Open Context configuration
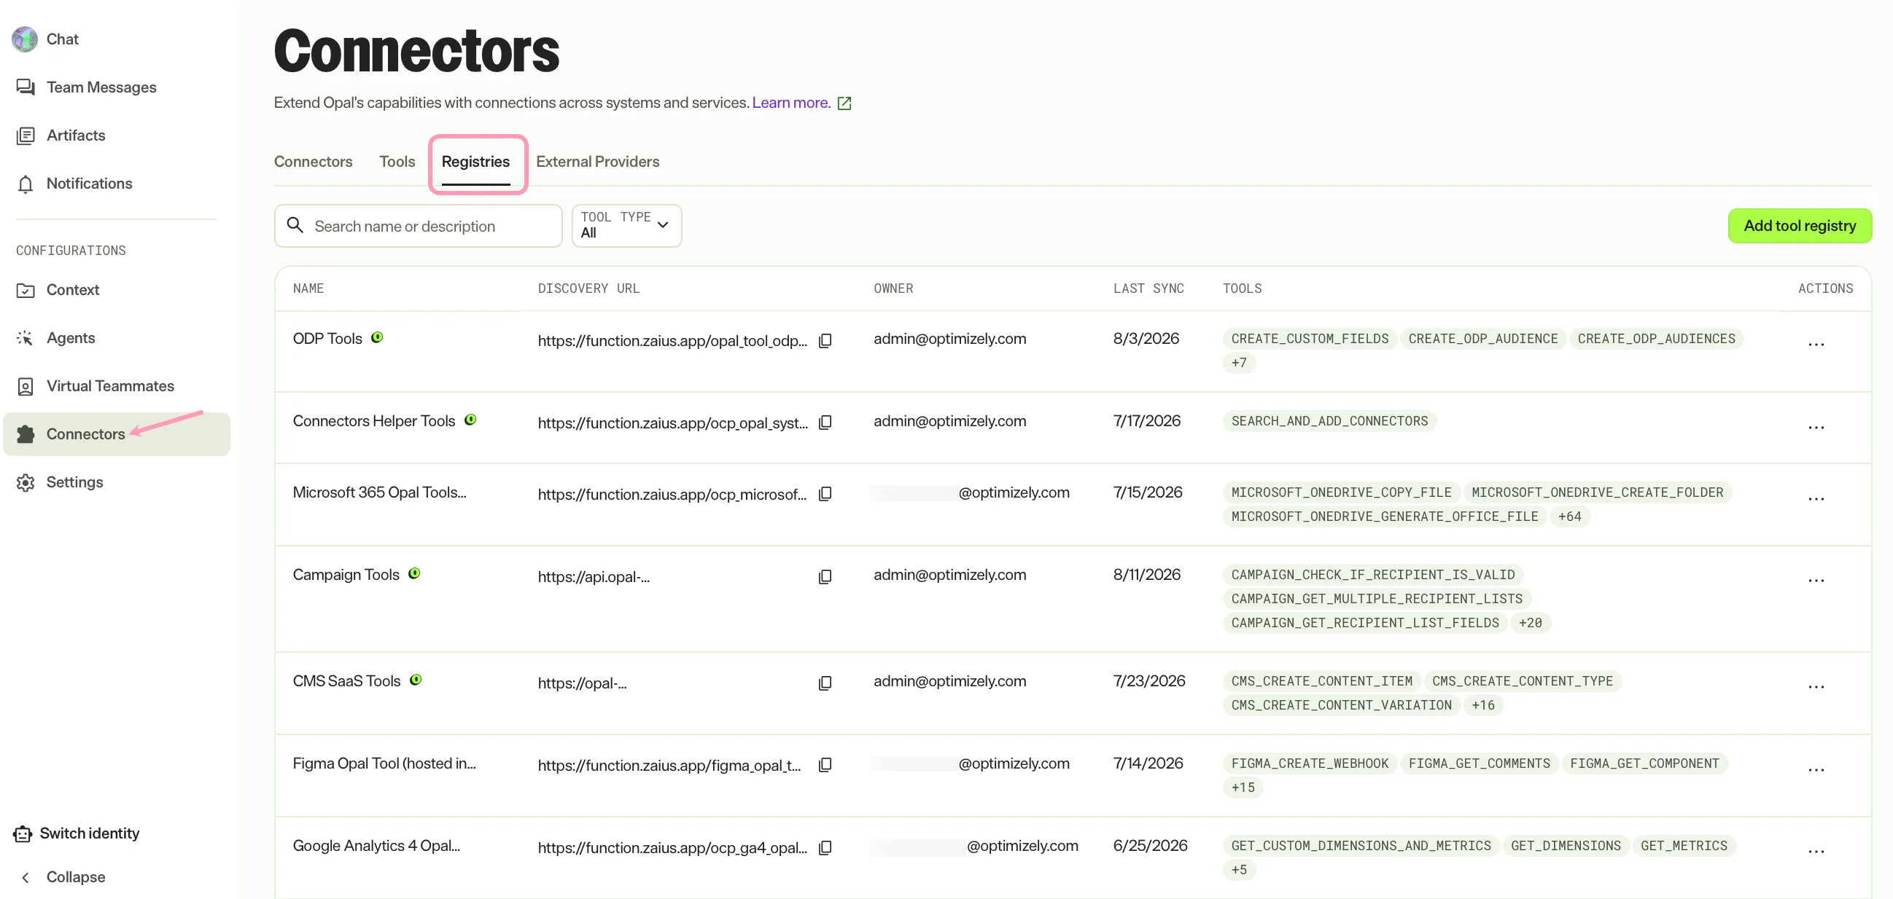This screenshot has height=899, width=1893. tap(73, 289)
